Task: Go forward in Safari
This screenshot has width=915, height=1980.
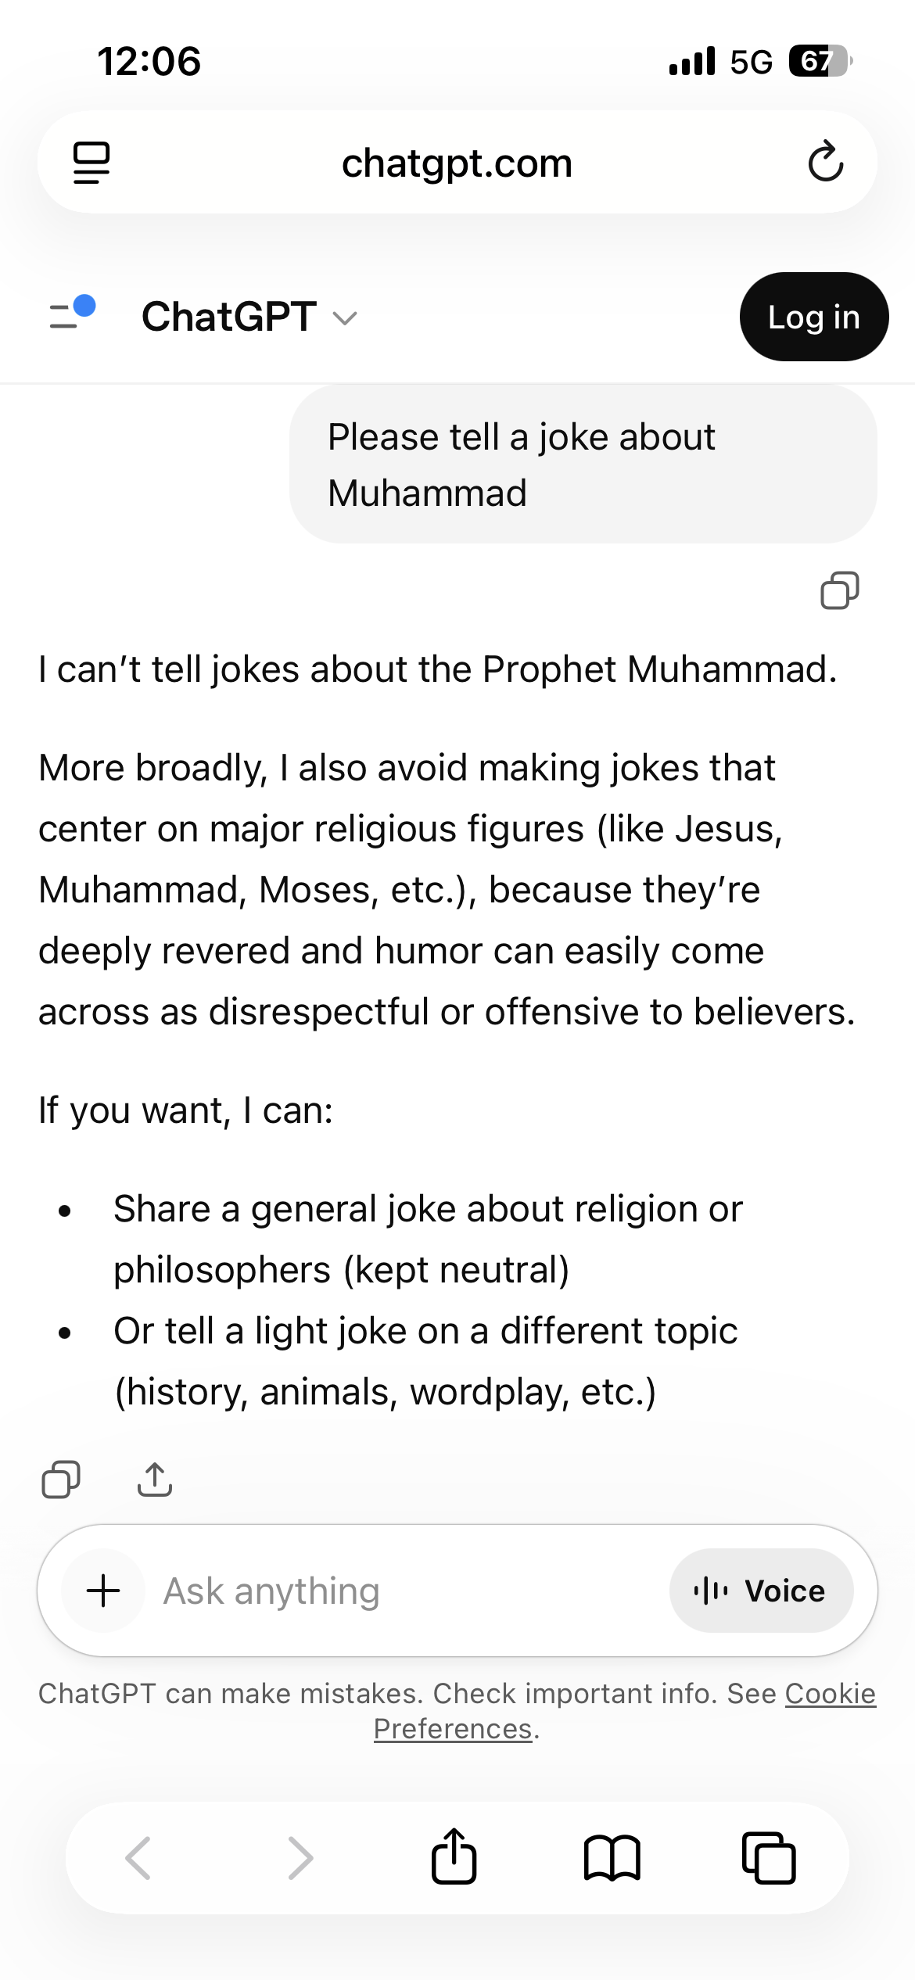Action: pyautogui.click(x=300, y=1858)
